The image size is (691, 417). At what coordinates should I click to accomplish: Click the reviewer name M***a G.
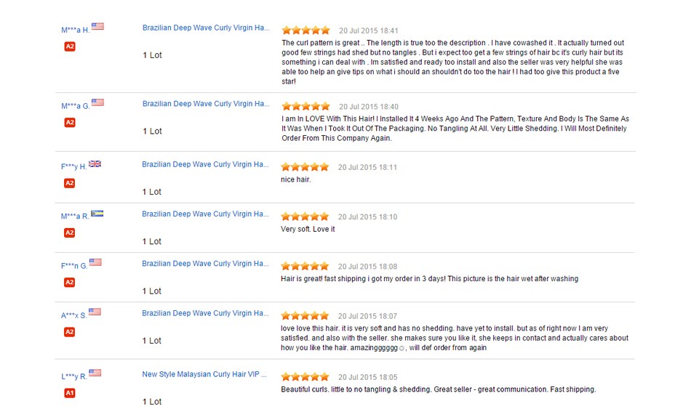pos(75,106)
